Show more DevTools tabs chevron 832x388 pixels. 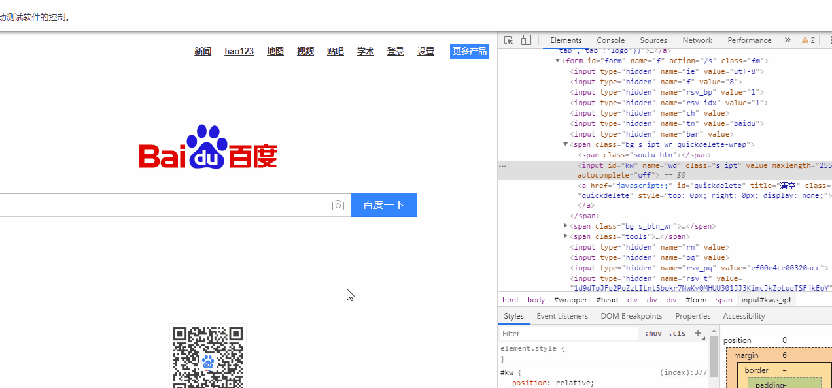click(x=788, y=40)
